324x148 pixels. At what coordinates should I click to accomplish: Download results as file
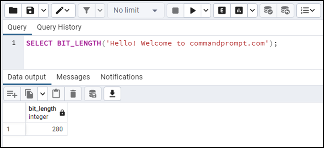tap(112, 94)
